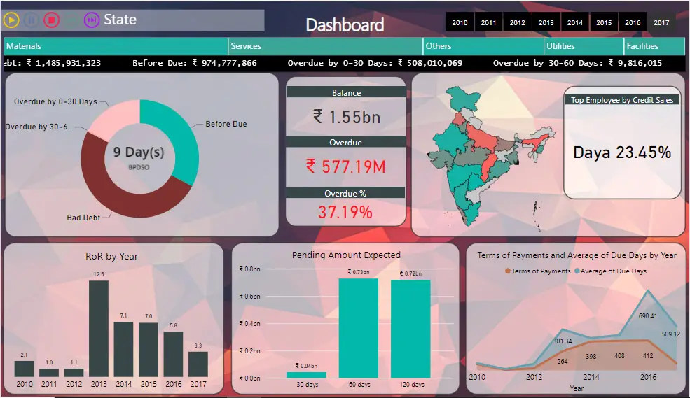This screenshot has height=398, width=690.
Task: Click the red stop icon
Action: (x=51, y=20)
